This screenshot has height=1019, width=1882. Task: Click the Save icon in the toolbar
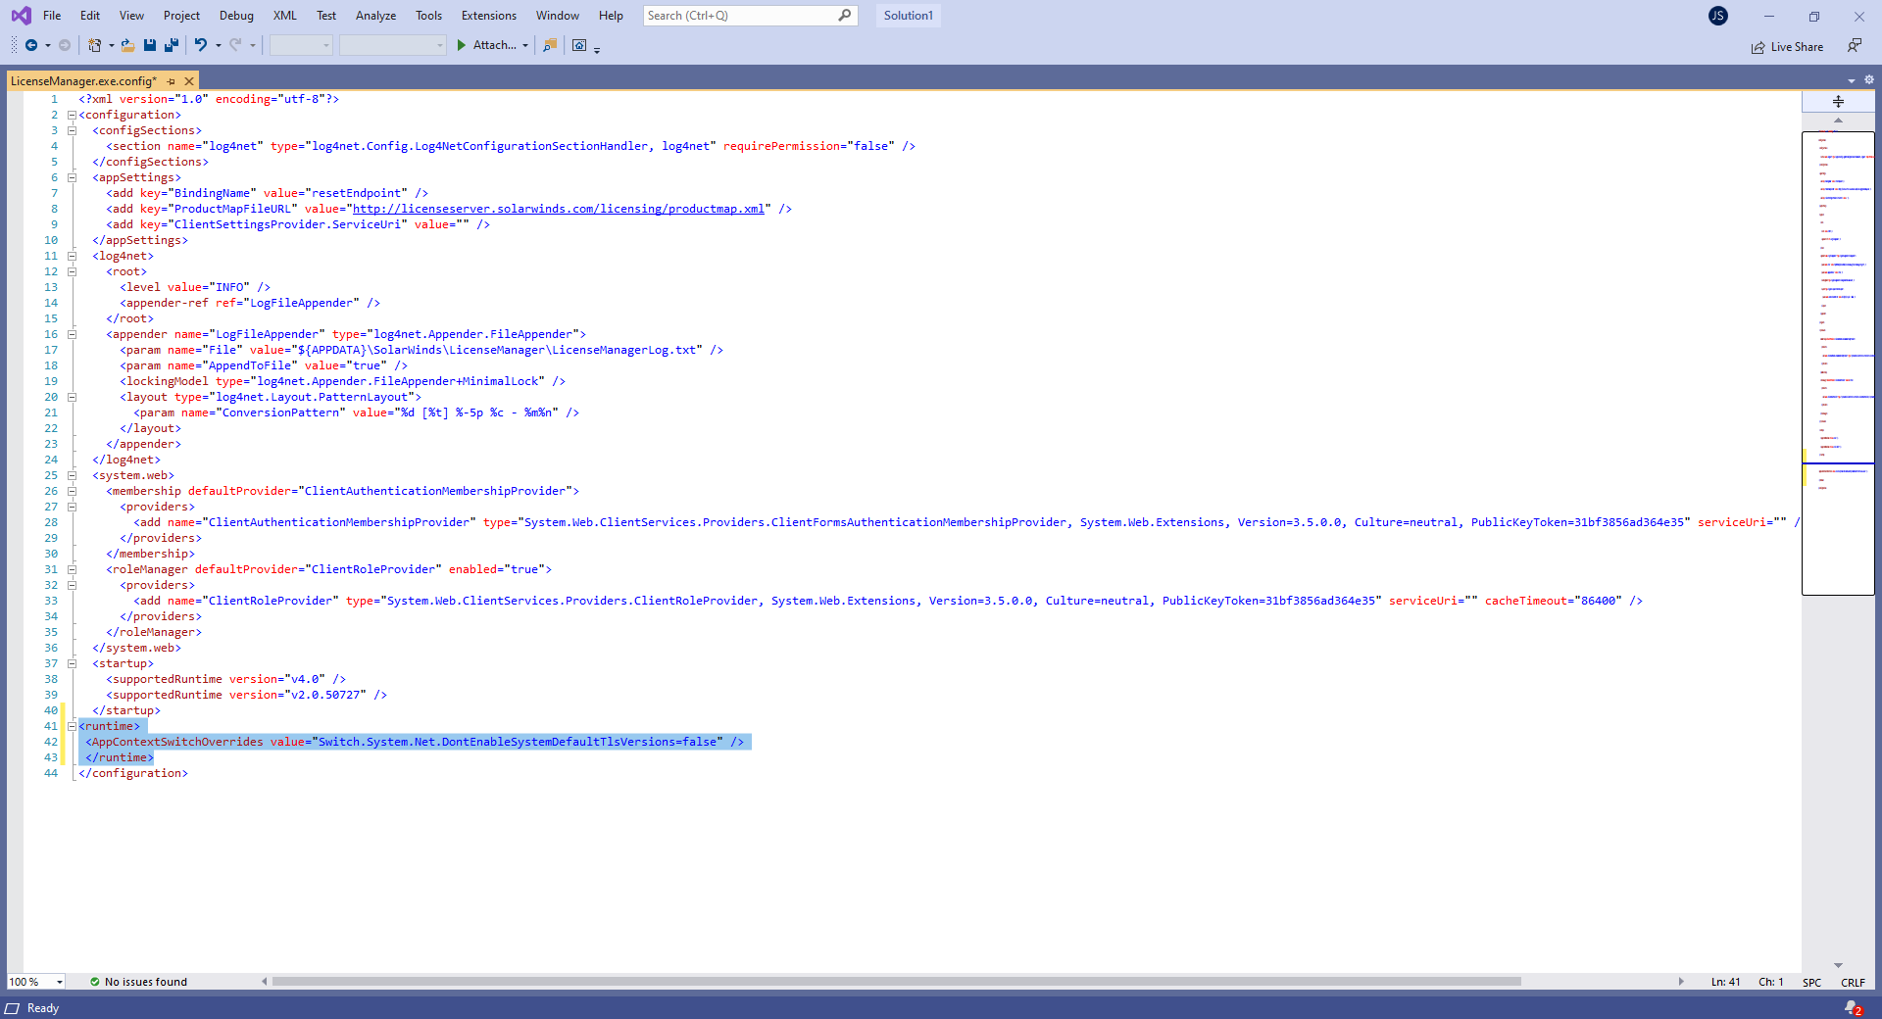tap(149, 45)
